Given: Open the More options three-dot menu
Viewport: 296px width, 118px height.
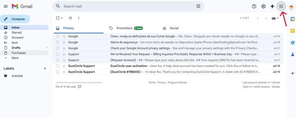Looking at the screenshot, I should pyautogui.click(x=79, y=18).
